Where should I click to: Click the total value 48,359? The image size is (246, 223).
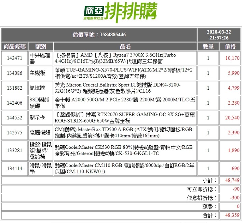coord(232,215)
